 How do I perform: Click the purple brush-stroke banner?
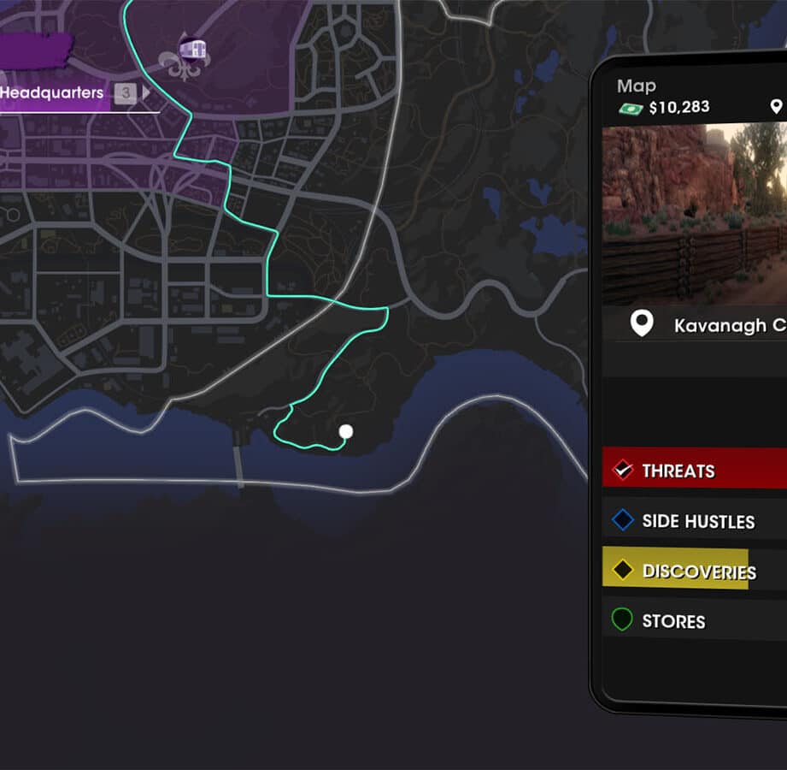pyautogui.click(x=35, y=50)
